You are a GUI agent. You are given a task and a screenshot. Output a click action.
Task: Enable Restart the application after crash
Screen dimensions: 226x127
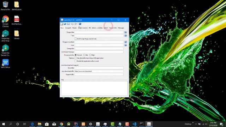click(x=76, y=61)
